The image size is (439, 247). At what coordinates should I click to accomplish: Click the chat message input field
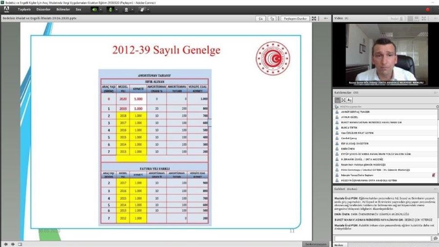coord(382,238)
